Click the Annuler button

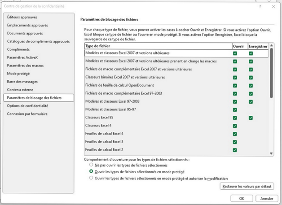(267, 199)
